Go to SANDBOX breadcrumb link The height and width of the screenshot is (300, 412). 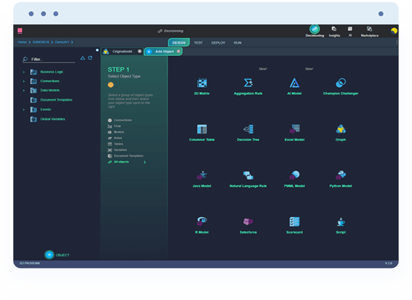[41, 42]
